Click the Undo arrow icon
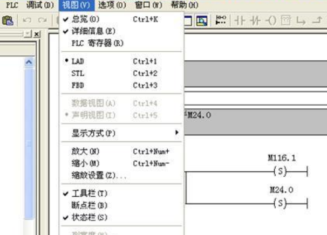The width and height of the screenshot is (327, 235). click(27, 20)
